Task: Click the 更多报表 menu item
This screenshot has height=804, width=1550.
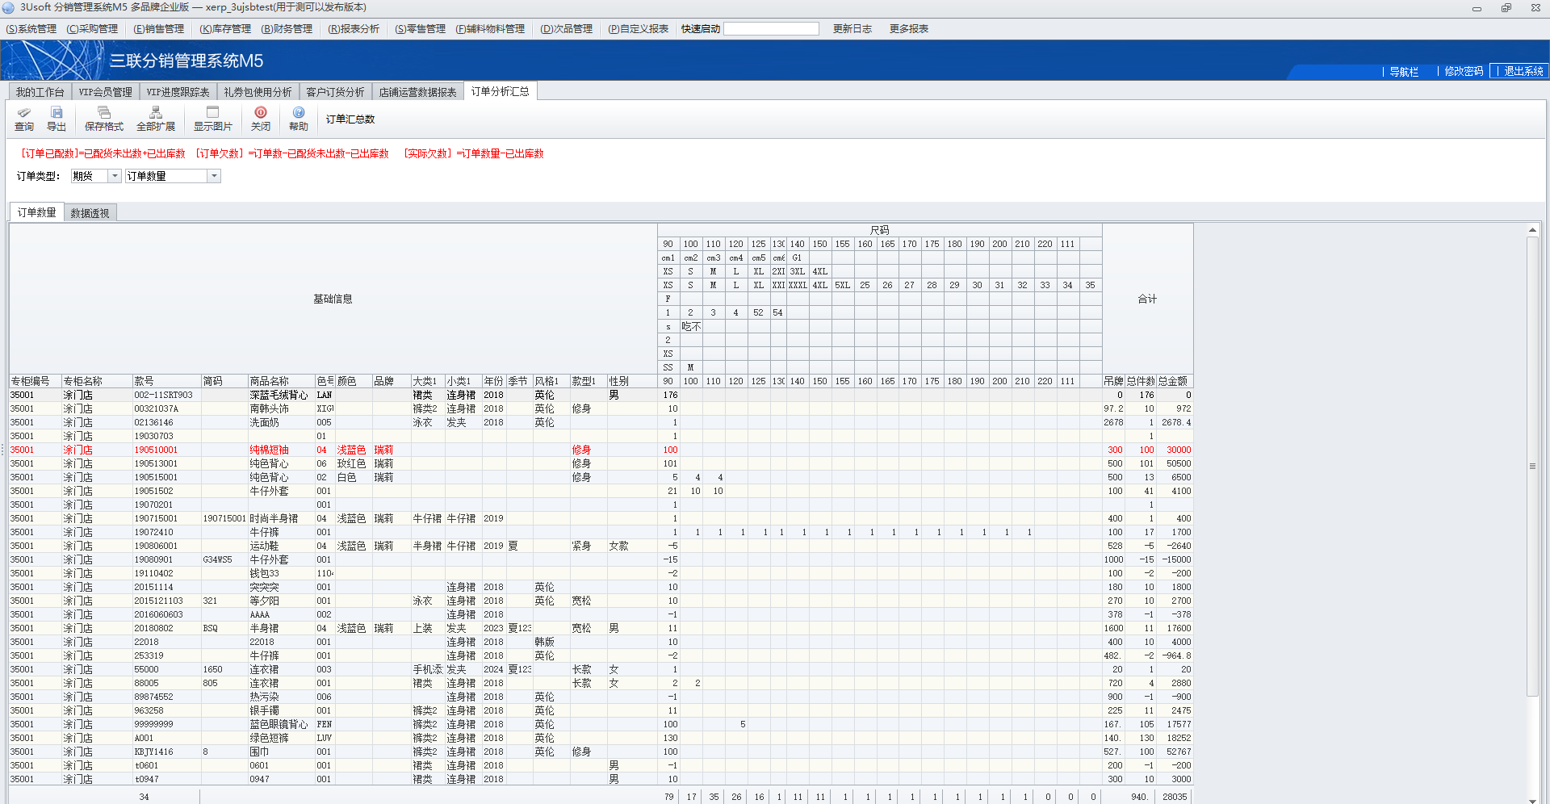Action: tap(909, 29)
